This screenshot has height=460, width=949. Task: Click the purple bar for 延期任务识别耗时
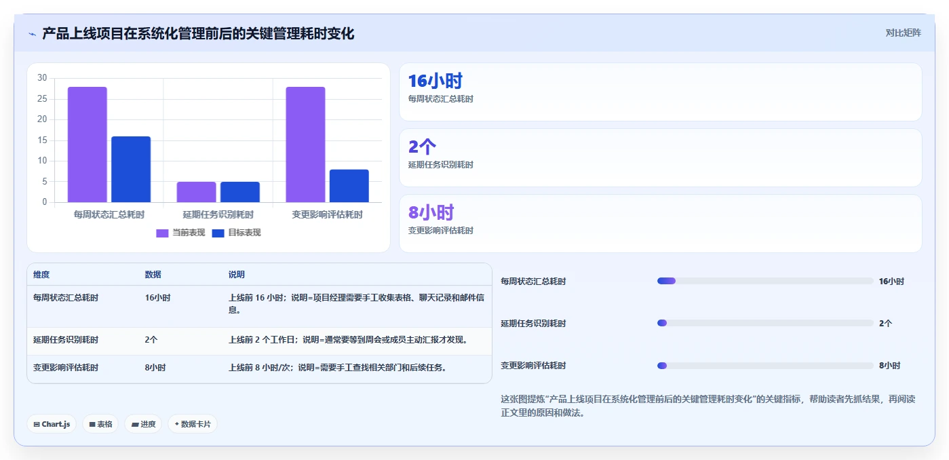[196, 192]
